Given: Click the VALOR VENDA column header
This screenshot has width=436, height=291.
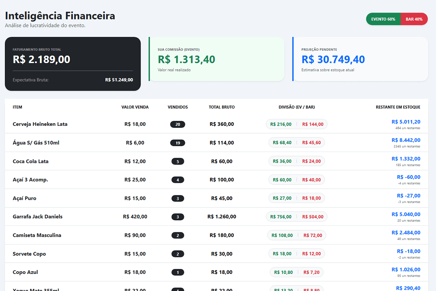Looking at the screenshot, I should [x=135, y=107].
